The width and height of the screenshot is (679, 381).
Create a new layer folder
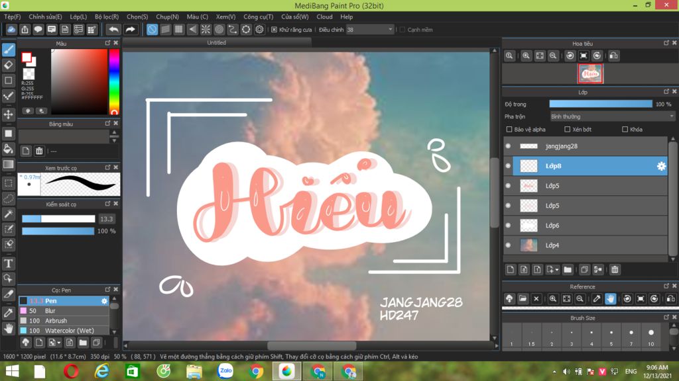568,270
